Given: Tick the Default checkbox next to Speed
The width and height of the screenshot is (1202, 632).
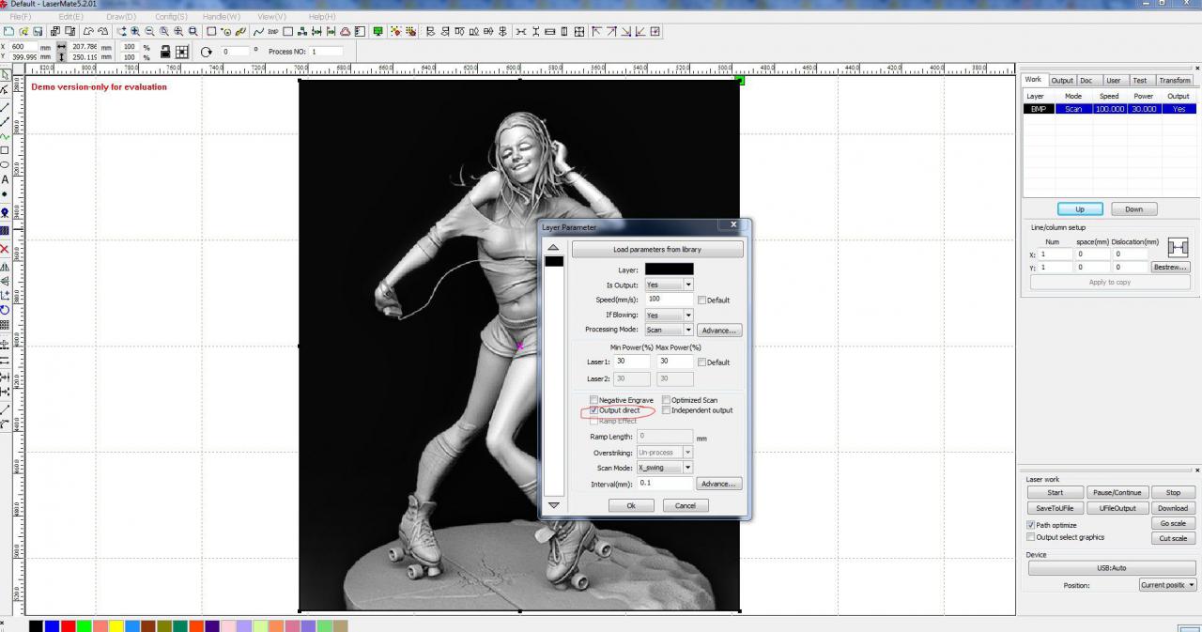Looking at the screenshot, I should (701, 301).
